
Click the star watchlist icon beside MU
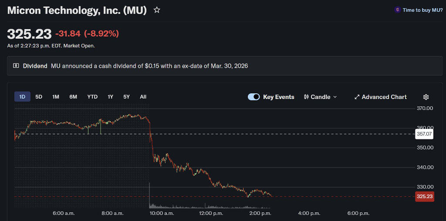pos(157,10)
